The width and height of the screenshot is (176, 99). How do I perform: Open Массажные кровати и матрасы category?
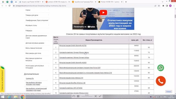click(34, 59)
